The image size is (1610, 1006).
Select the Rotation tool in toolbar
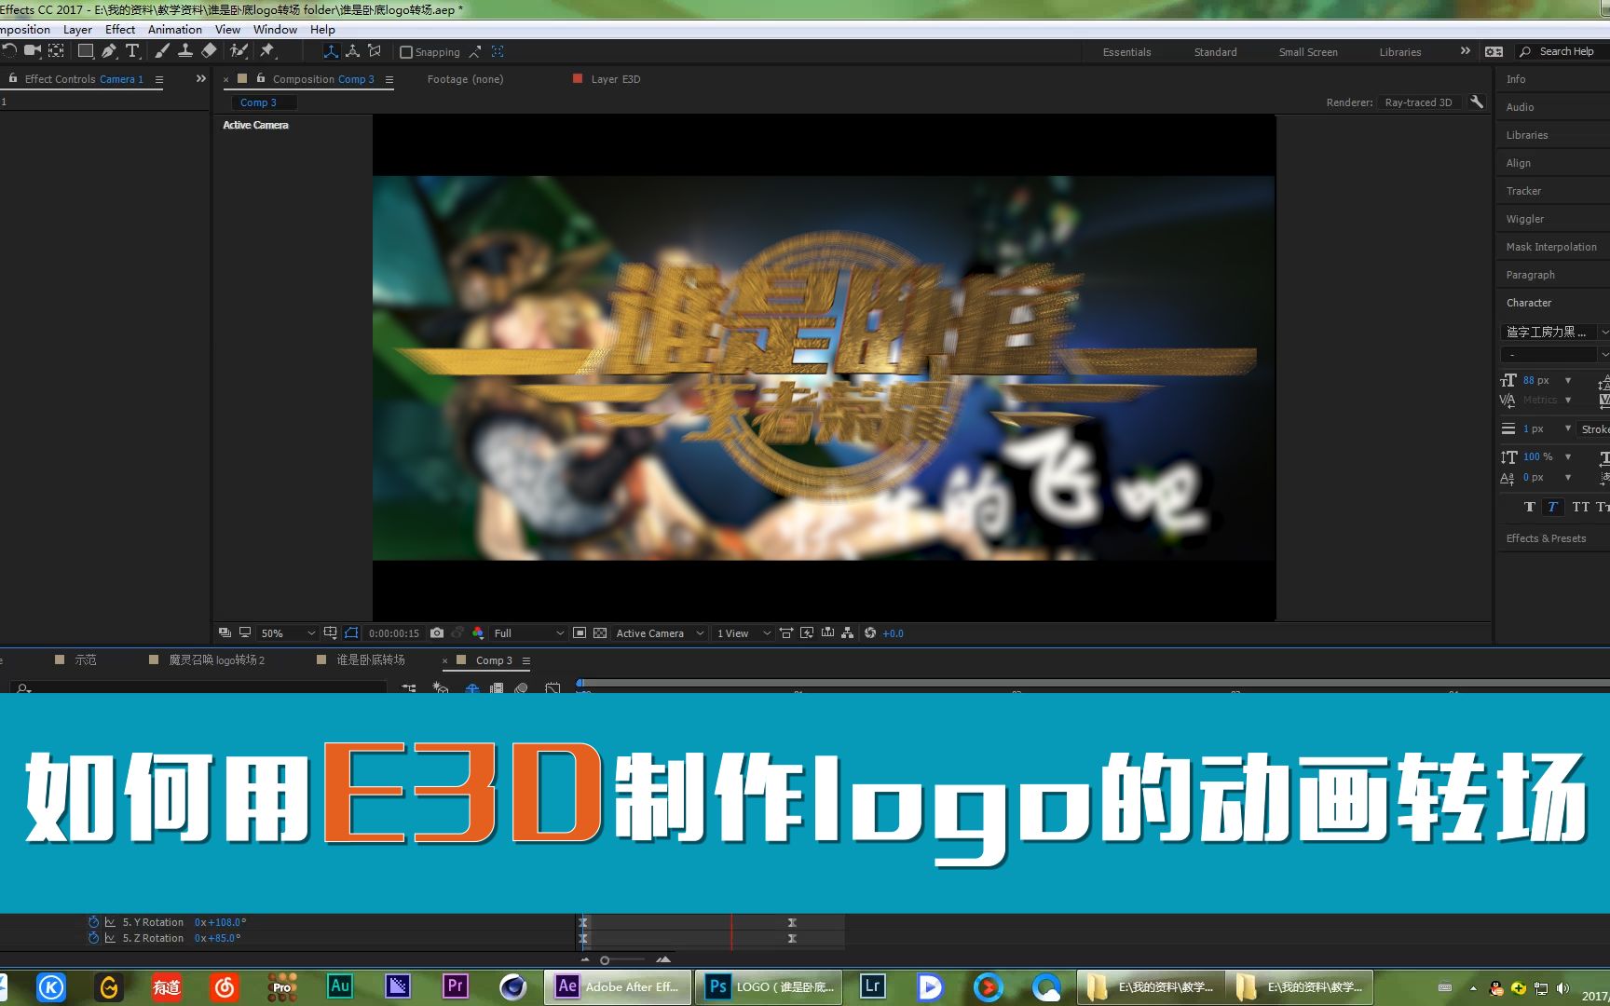coord(9,51)
